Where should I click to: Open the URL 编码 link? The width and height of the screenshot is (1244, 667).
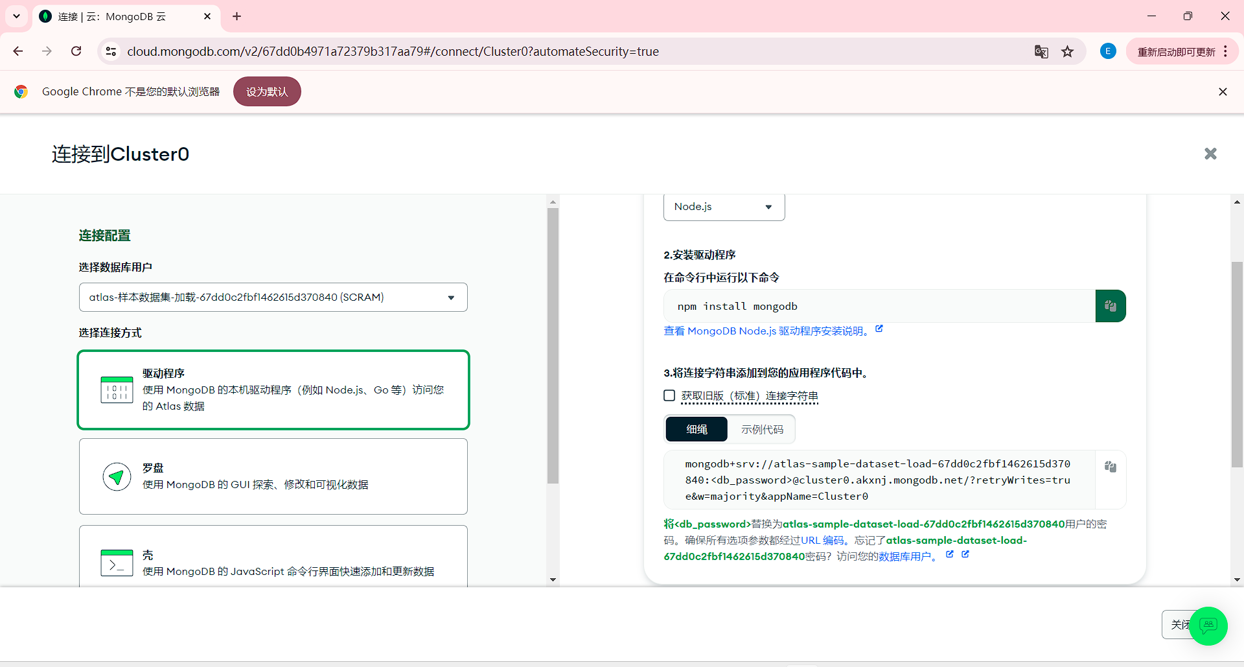click(x=822, y=540)
